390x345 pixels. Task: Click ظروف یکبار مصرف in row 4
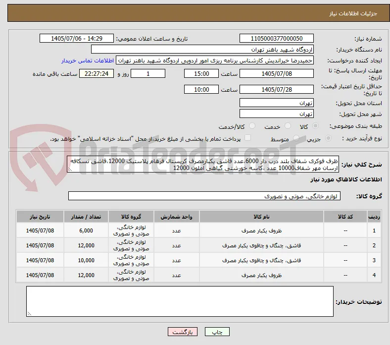click(261, 275)
